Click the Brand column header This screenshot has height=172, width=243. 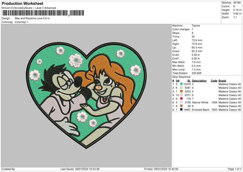[222, 81]
